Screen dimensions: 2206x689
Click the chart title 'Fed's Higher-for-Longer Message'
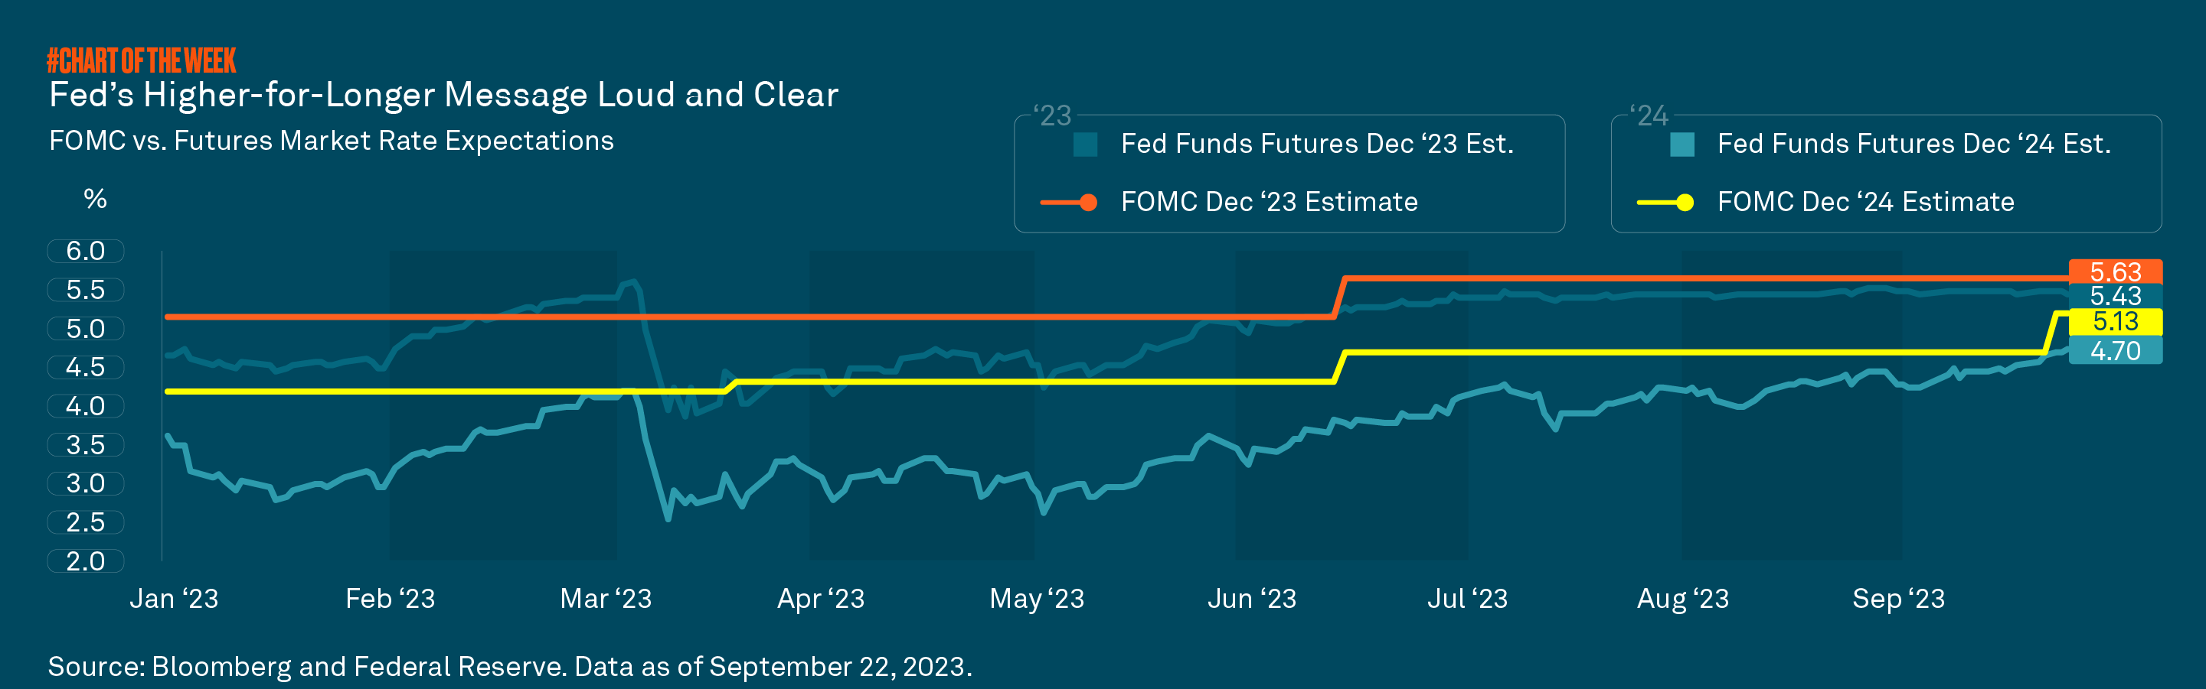point(443,95)
